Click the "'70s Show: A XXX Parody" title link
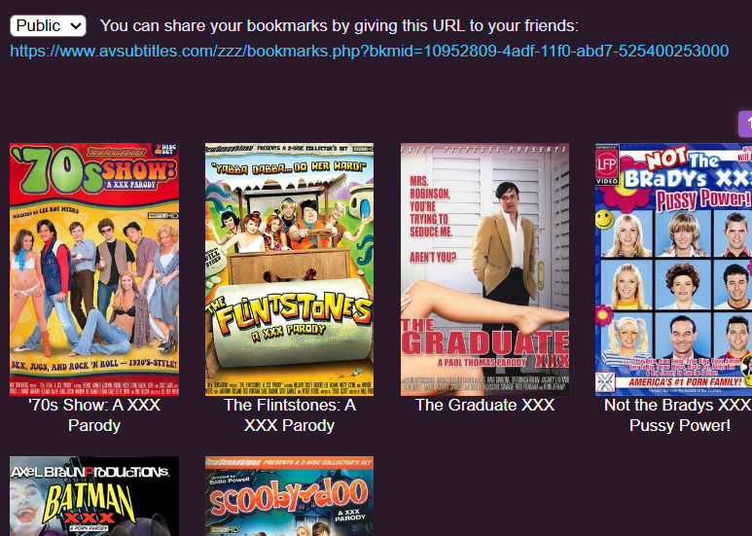 (94, 415)
